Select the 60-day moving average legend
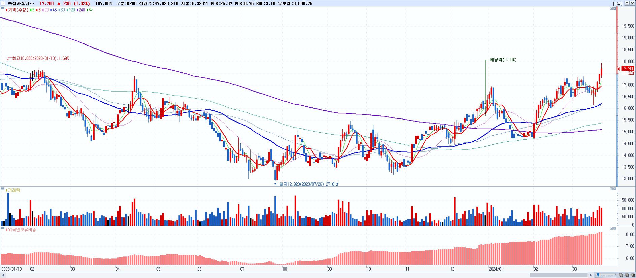Image resolution: width=636 pixels, height=278 pixels. coord(62,10)
